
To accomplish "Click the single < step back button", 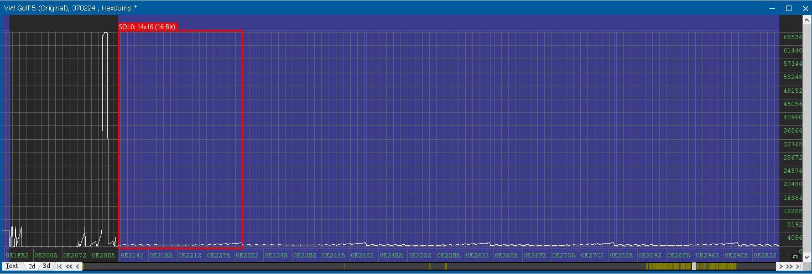I will click(77, 266).
